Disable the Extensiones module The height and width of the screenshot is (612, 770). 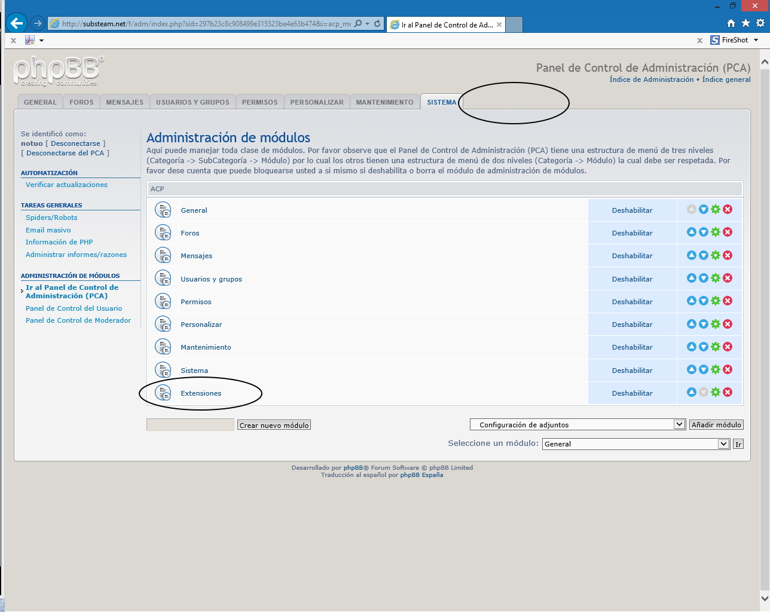click(632, 393)
